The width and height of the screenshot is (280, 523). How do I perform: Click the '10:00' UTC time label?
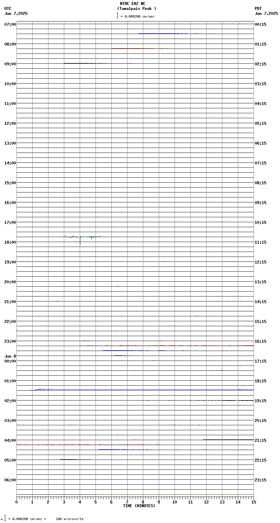[x=10, y=84]
